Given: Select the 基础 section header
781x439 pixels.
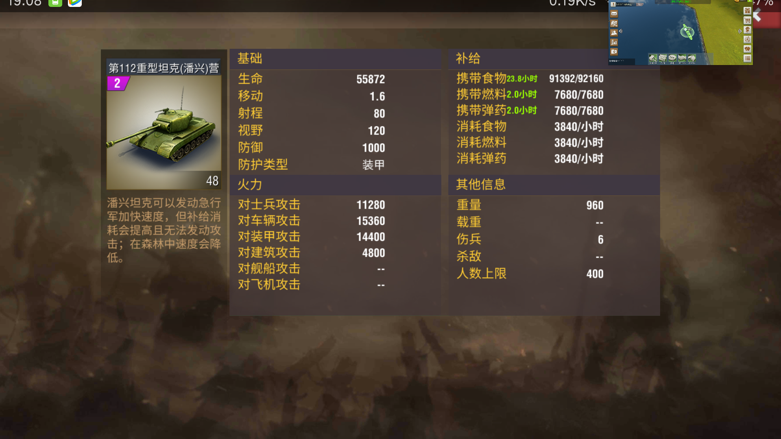Looking at the screenshot, I should click(250, 59).
